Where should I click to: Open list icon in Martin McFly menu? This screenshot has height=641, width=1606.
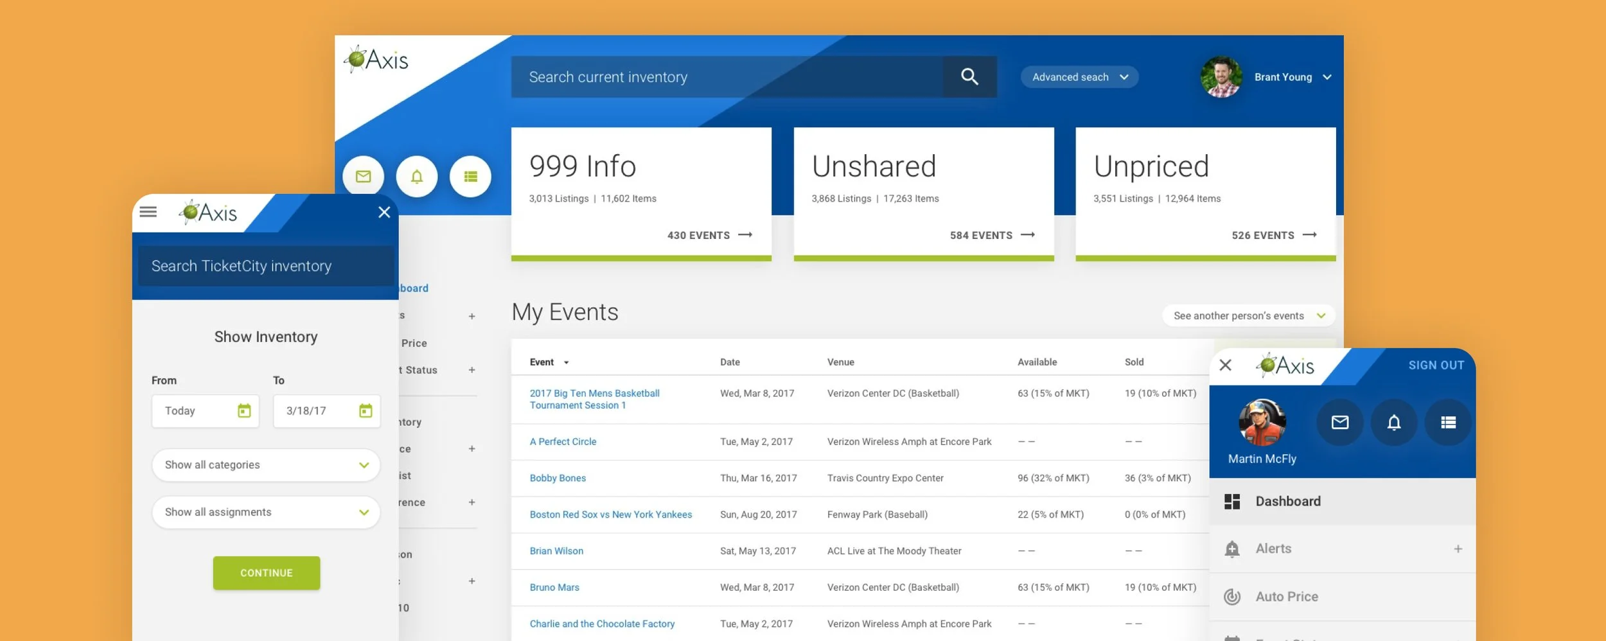point(1448,422)
